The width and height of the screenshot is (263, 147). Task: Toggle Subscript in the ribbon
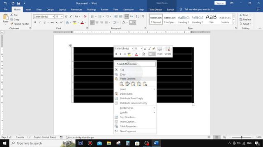point(57,22)
